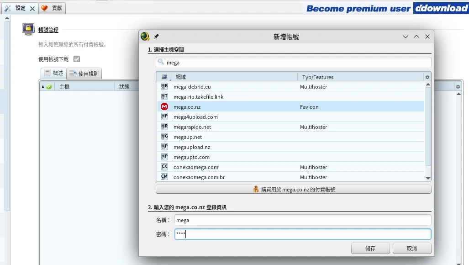Click the magnifier icon in search field
This screenshot has width=469, height=265.
(161, 62)
